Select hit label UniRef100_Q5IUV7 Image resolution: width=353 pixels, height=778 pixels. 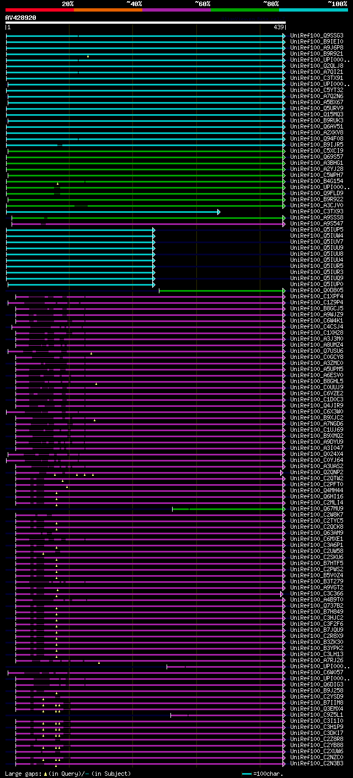point(317,242)
